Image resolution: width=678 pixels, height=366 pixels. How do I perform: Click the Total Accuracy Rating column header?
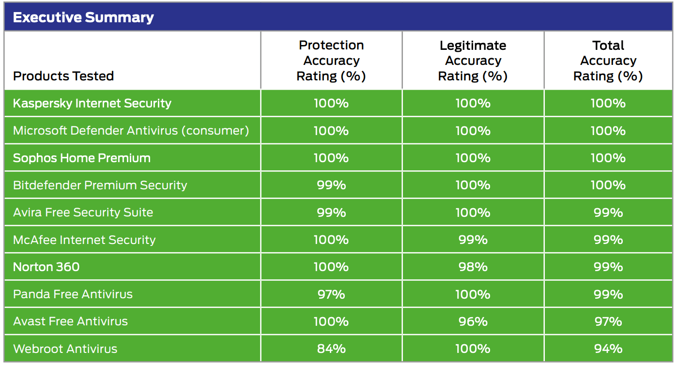tap(608, 61)
